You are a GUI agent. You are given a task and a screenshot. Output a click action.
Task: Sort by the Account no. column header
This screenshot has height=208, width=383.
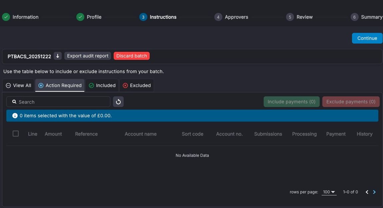pyautogui.click(x=229, y=134)
